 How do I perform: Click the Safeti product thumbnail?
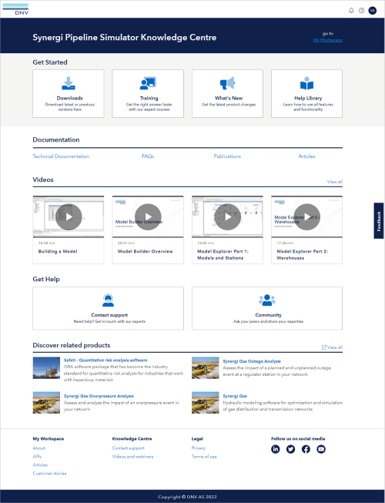(x=46, y=368)
